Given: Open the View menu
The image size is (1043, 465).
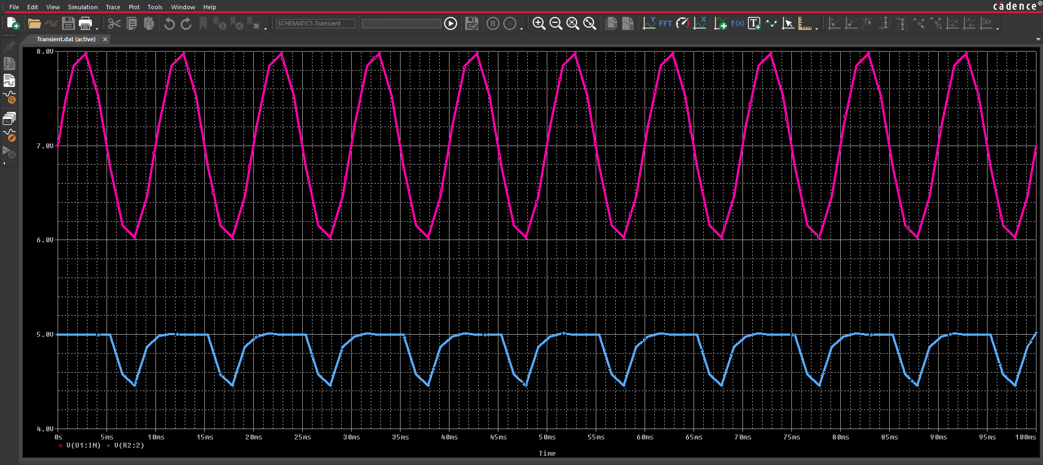Looking at the screenshot, I should (53, 7).
